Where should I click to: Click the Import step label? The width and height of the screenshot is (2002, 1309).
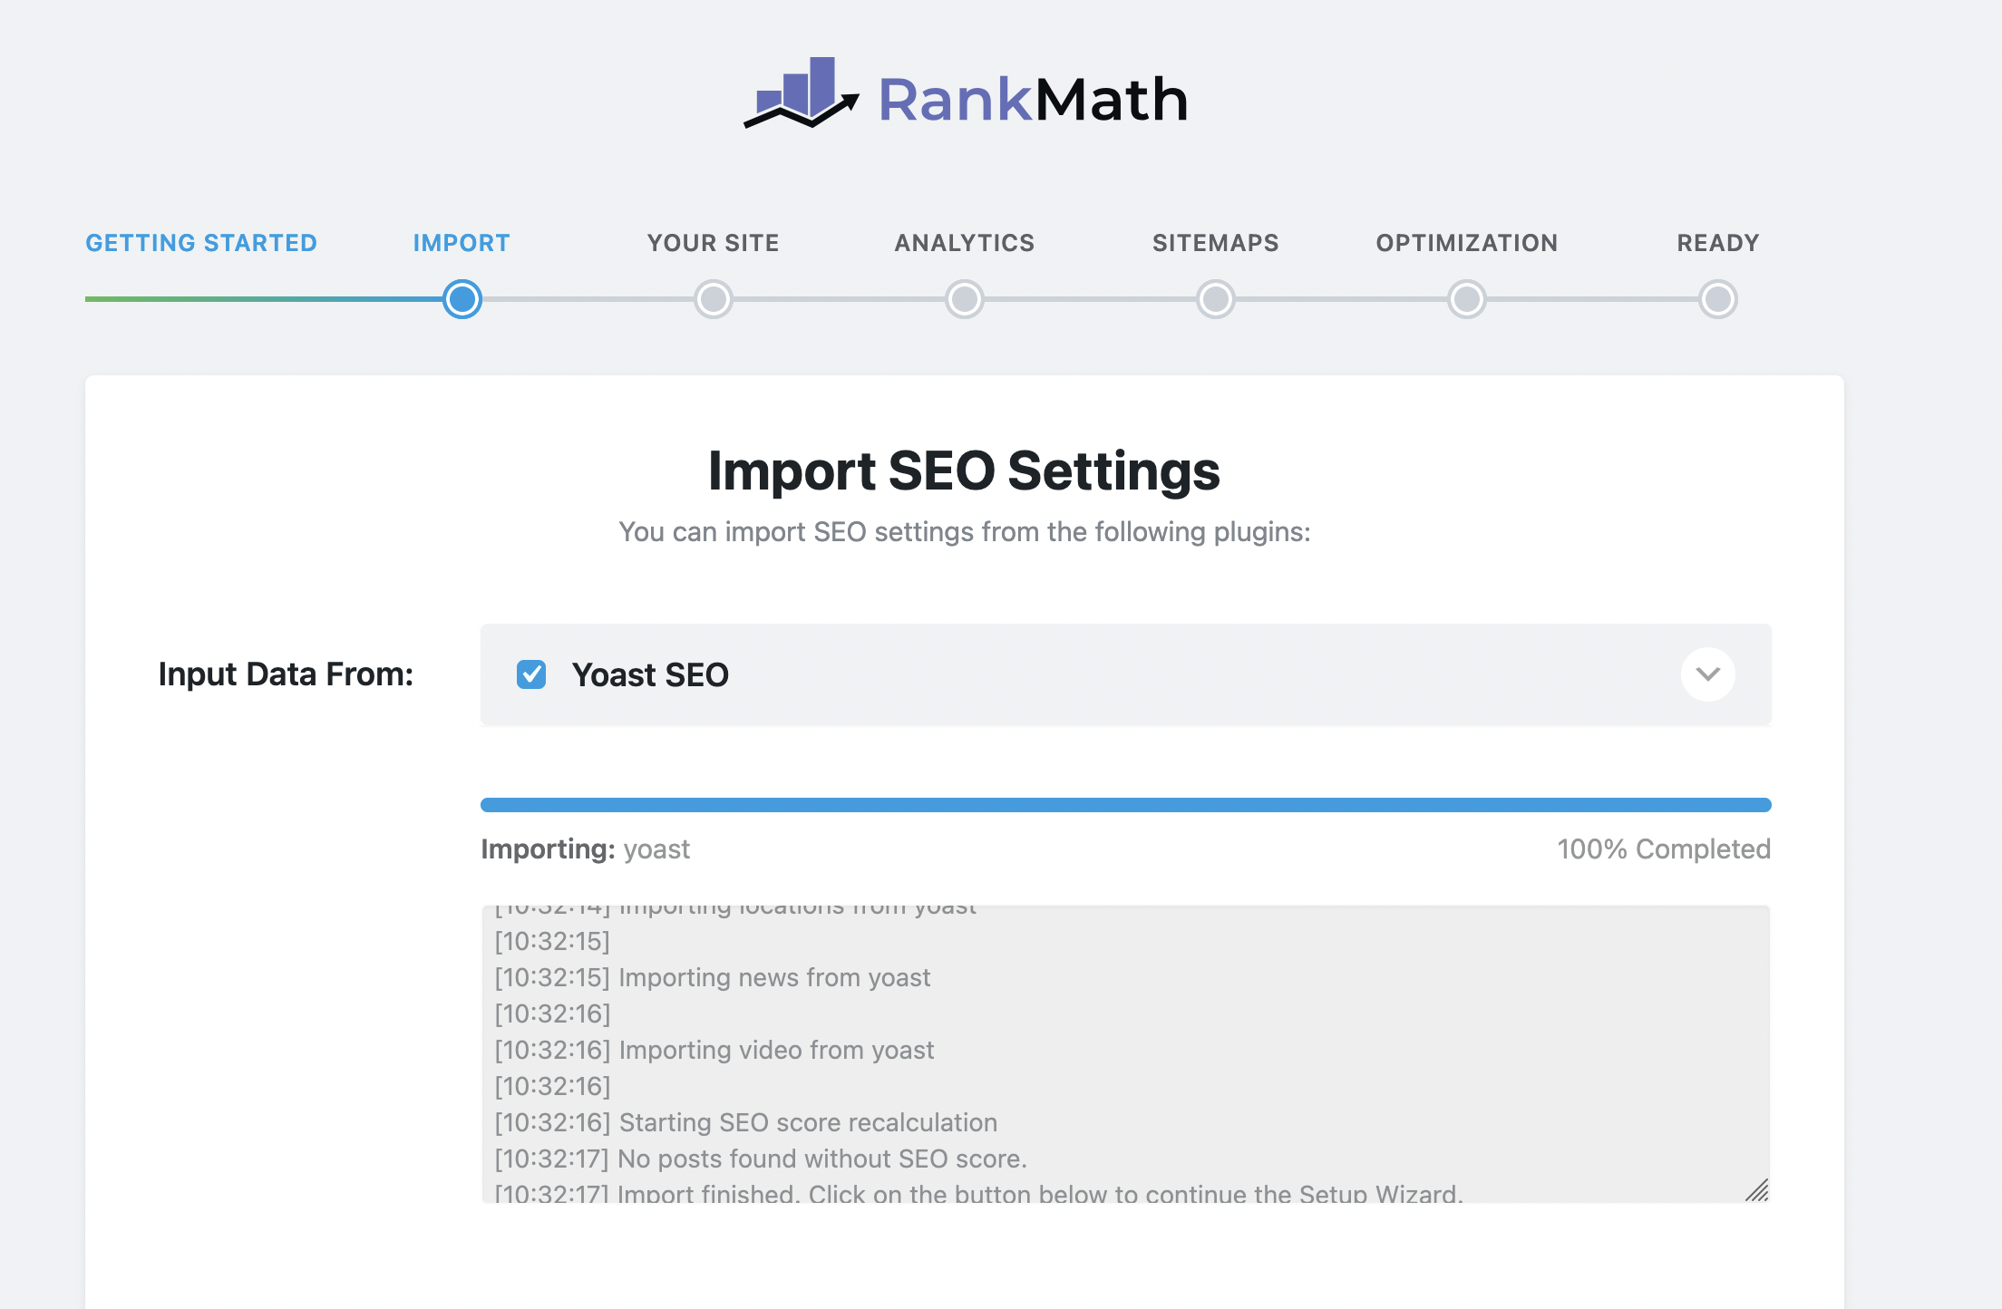pos(462,243)
